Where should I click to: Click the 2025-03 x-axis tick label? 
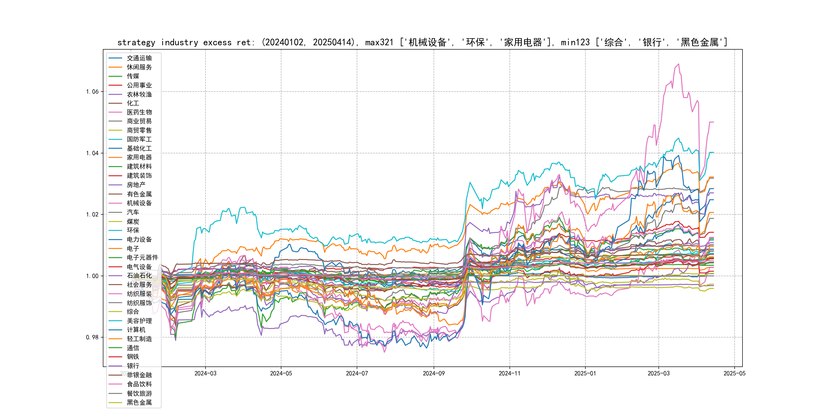click(658, 373)
